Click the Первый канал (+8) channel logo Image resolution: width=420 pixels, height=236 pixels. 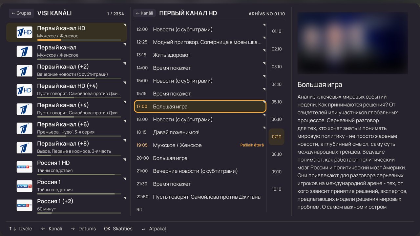click(25, 147)
